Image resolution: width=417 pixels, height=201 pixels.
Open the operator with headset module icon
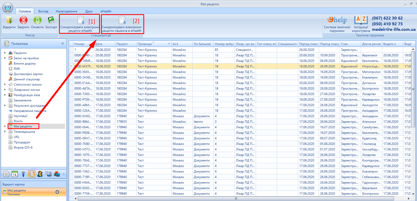point(40,174)
